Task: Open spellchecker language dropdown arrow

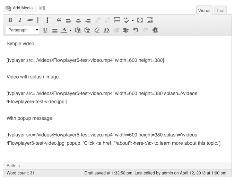Action: coord(133,20)
